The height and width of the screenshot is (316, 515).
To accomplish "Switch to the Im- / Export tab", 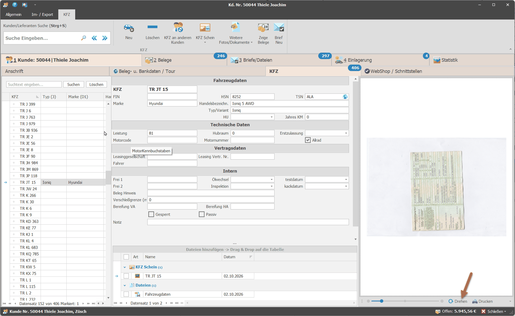I will coord(42,14).
